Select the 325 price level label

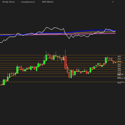click(x=119, y=66)
